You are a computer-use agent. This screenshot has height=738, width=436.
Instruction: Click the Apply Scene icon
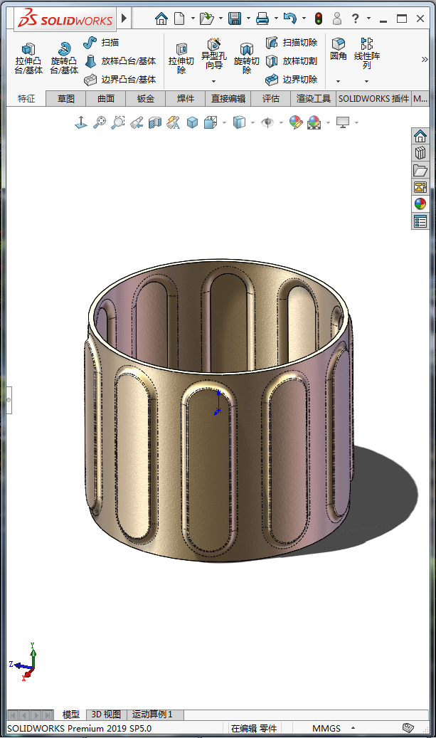(314, 122)
